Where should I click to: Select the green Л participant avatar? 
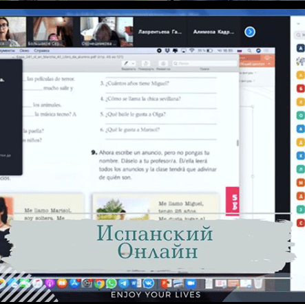click(300, 169)
